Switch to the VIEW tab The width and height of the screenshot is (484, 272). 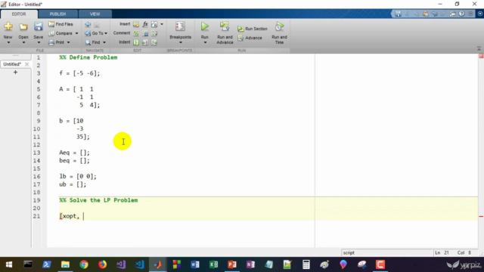[x=95, y=14]
